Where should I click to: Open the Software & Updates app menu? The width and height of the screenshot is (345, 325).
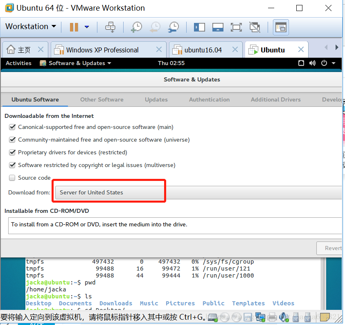75,63
